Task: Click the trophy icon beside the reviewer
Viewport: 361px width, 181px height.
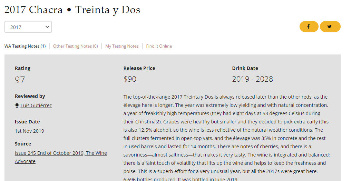Action: (x=17, y=105)
